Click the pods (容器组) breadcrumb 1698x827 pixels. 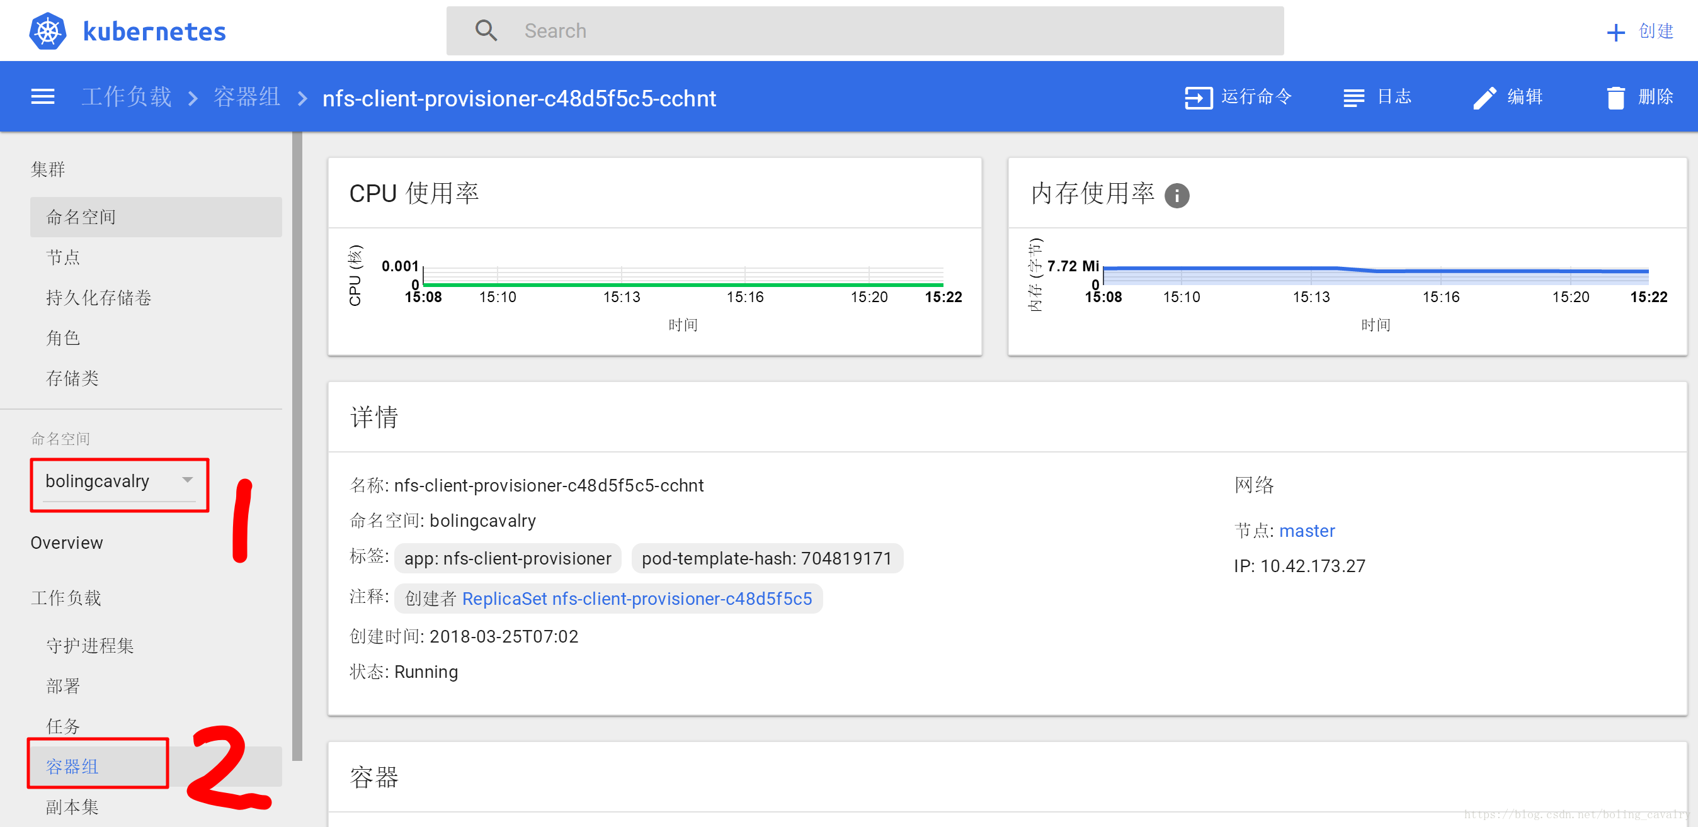click(246, 98)
